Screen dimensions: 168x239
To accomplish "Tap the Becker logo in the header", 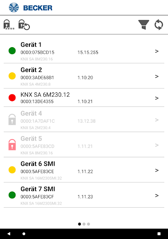I will tap(30, 7).
